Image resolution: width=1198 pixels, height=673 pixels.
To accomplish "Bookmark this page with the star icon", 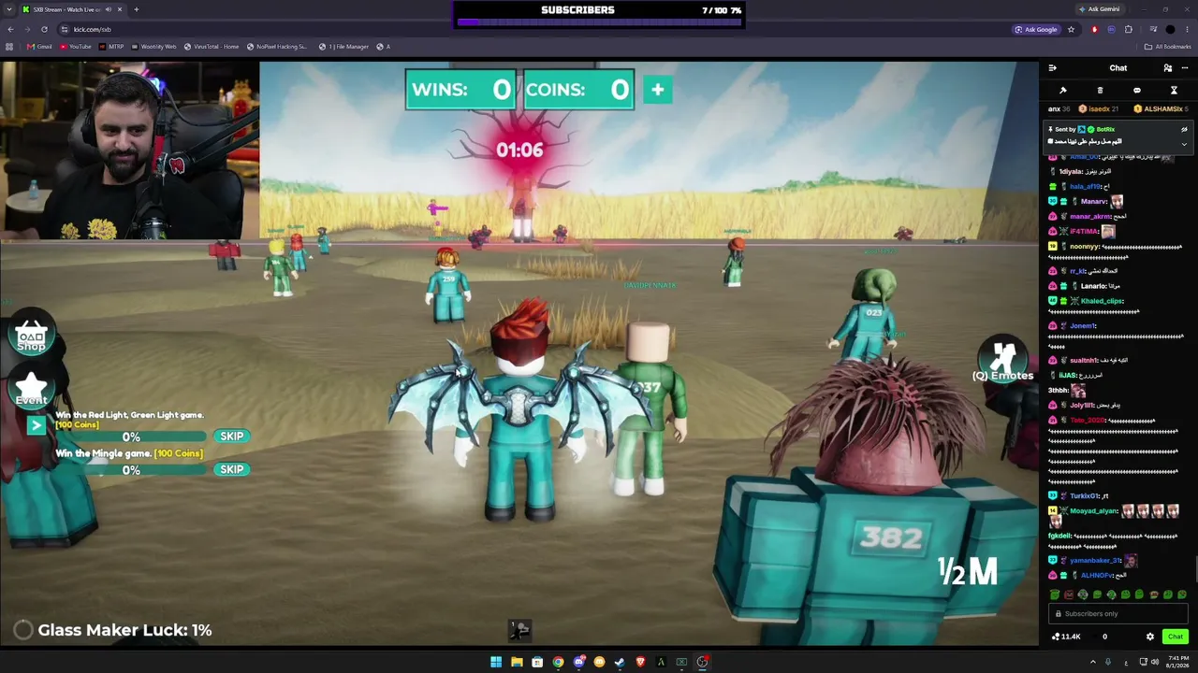I will tap(1071, 29).
